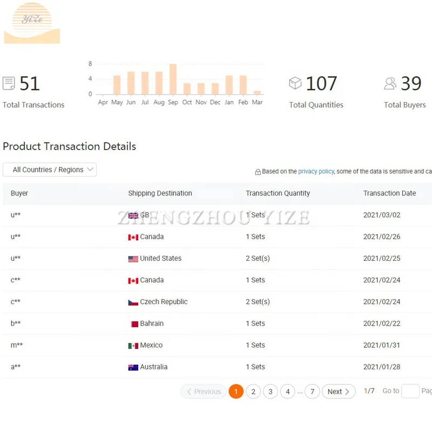Click the Go to page input field
The width and height of the screenshot is (432, 432).
click(x=410, y=391)
